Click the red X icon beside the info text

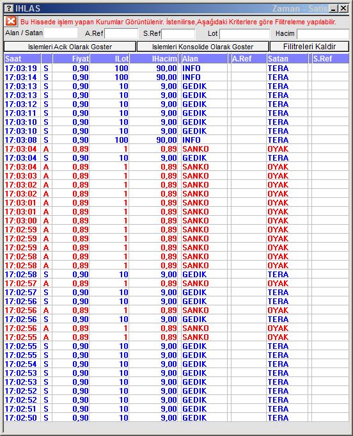11,21
